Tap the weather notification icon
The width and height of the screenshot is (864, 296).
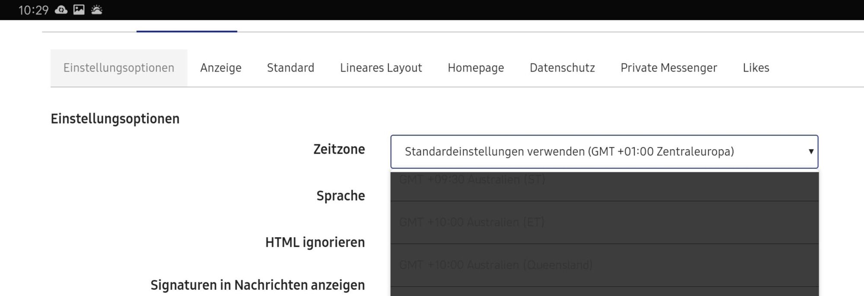click(x=97, y=10)
